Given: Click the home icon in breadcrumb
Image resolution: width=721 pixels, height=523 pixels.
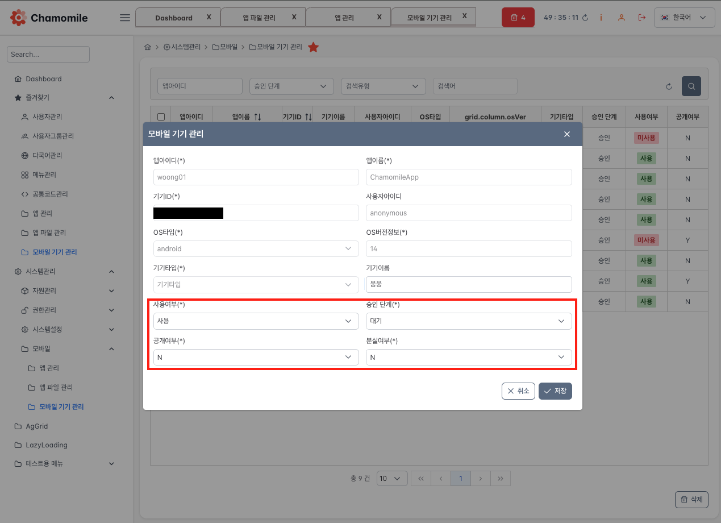Looking at the screenshot, I should tap(148, 47).
